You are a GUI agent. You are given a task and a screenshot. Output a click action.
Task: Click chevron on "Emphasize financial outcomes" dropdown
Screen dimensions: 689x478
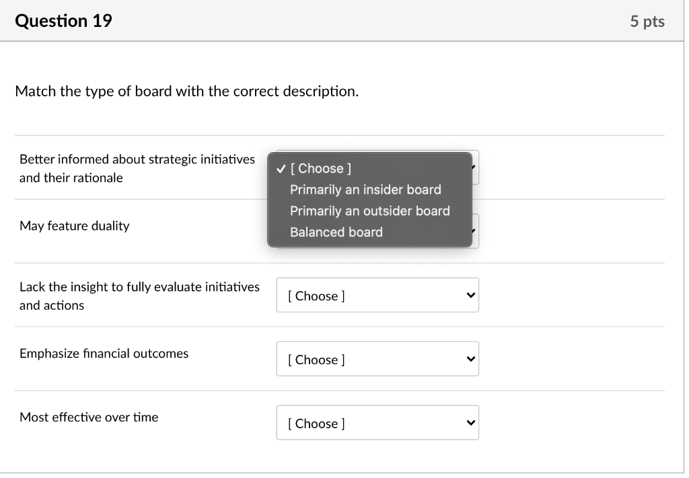469,358
